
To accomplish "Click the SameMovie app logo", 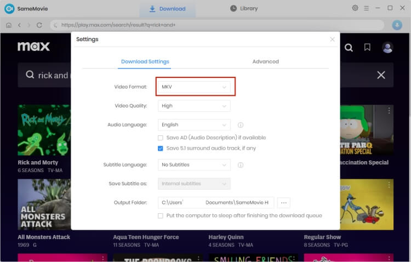I will tap(9, 9).
